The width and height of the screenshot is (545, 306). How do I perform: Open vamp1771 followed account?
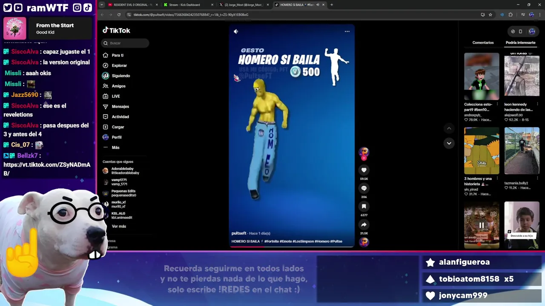[115, 182]
